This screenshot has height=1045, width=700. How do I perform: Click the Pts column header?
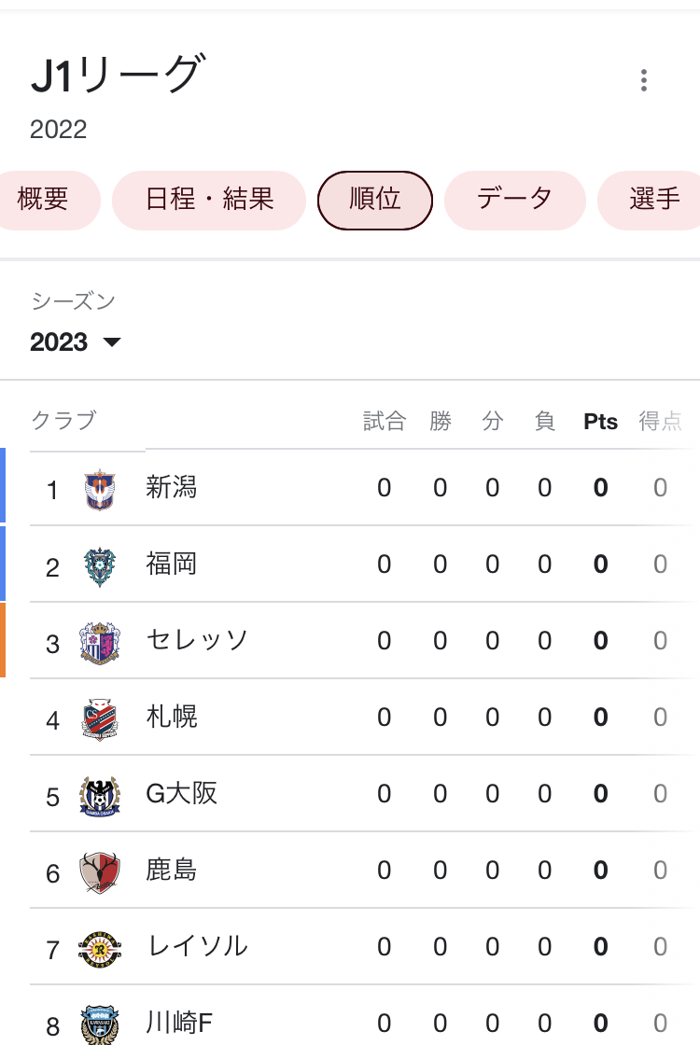(x=600, y=421)
